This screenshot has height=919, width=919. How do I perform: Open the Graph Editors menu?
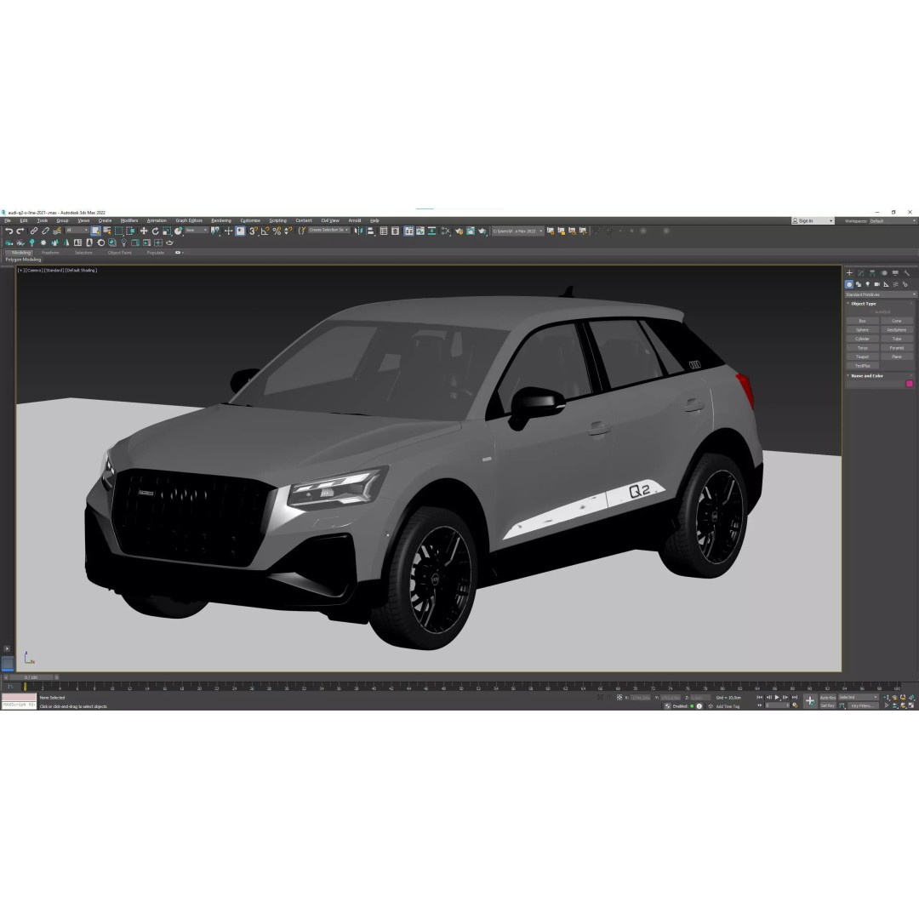(x=189, y=221)
